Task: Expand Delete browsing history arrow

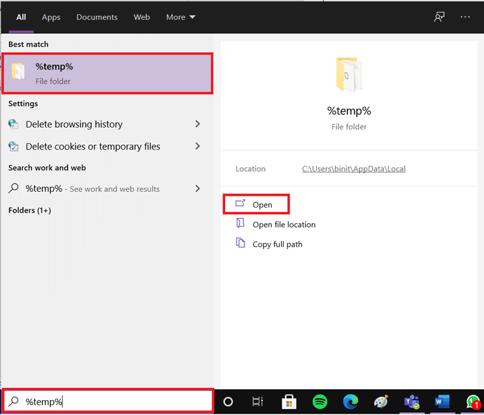Action: [198, 124]
